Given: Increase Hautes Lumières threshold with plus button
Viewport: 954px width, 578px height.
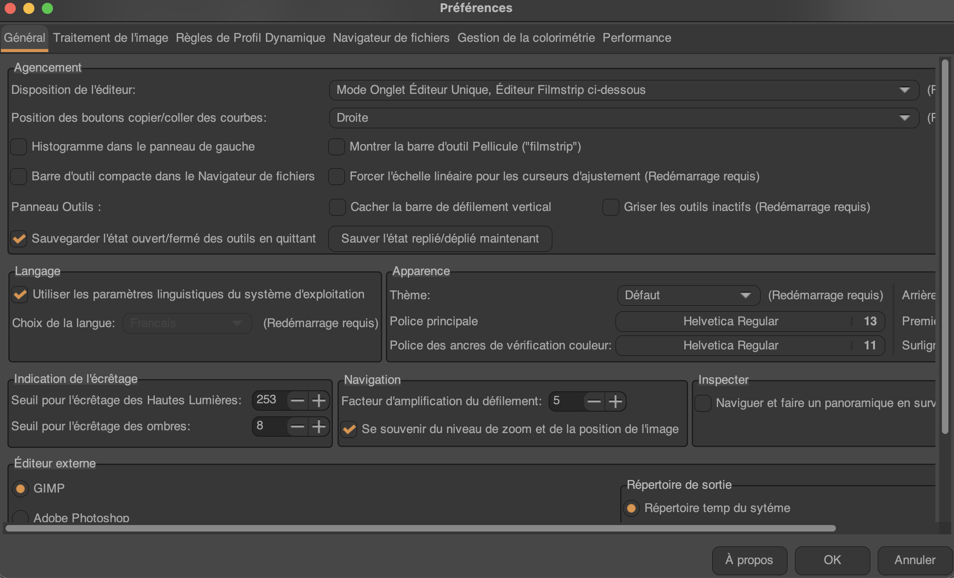Looking at the screenshot, I should point(319,400).
